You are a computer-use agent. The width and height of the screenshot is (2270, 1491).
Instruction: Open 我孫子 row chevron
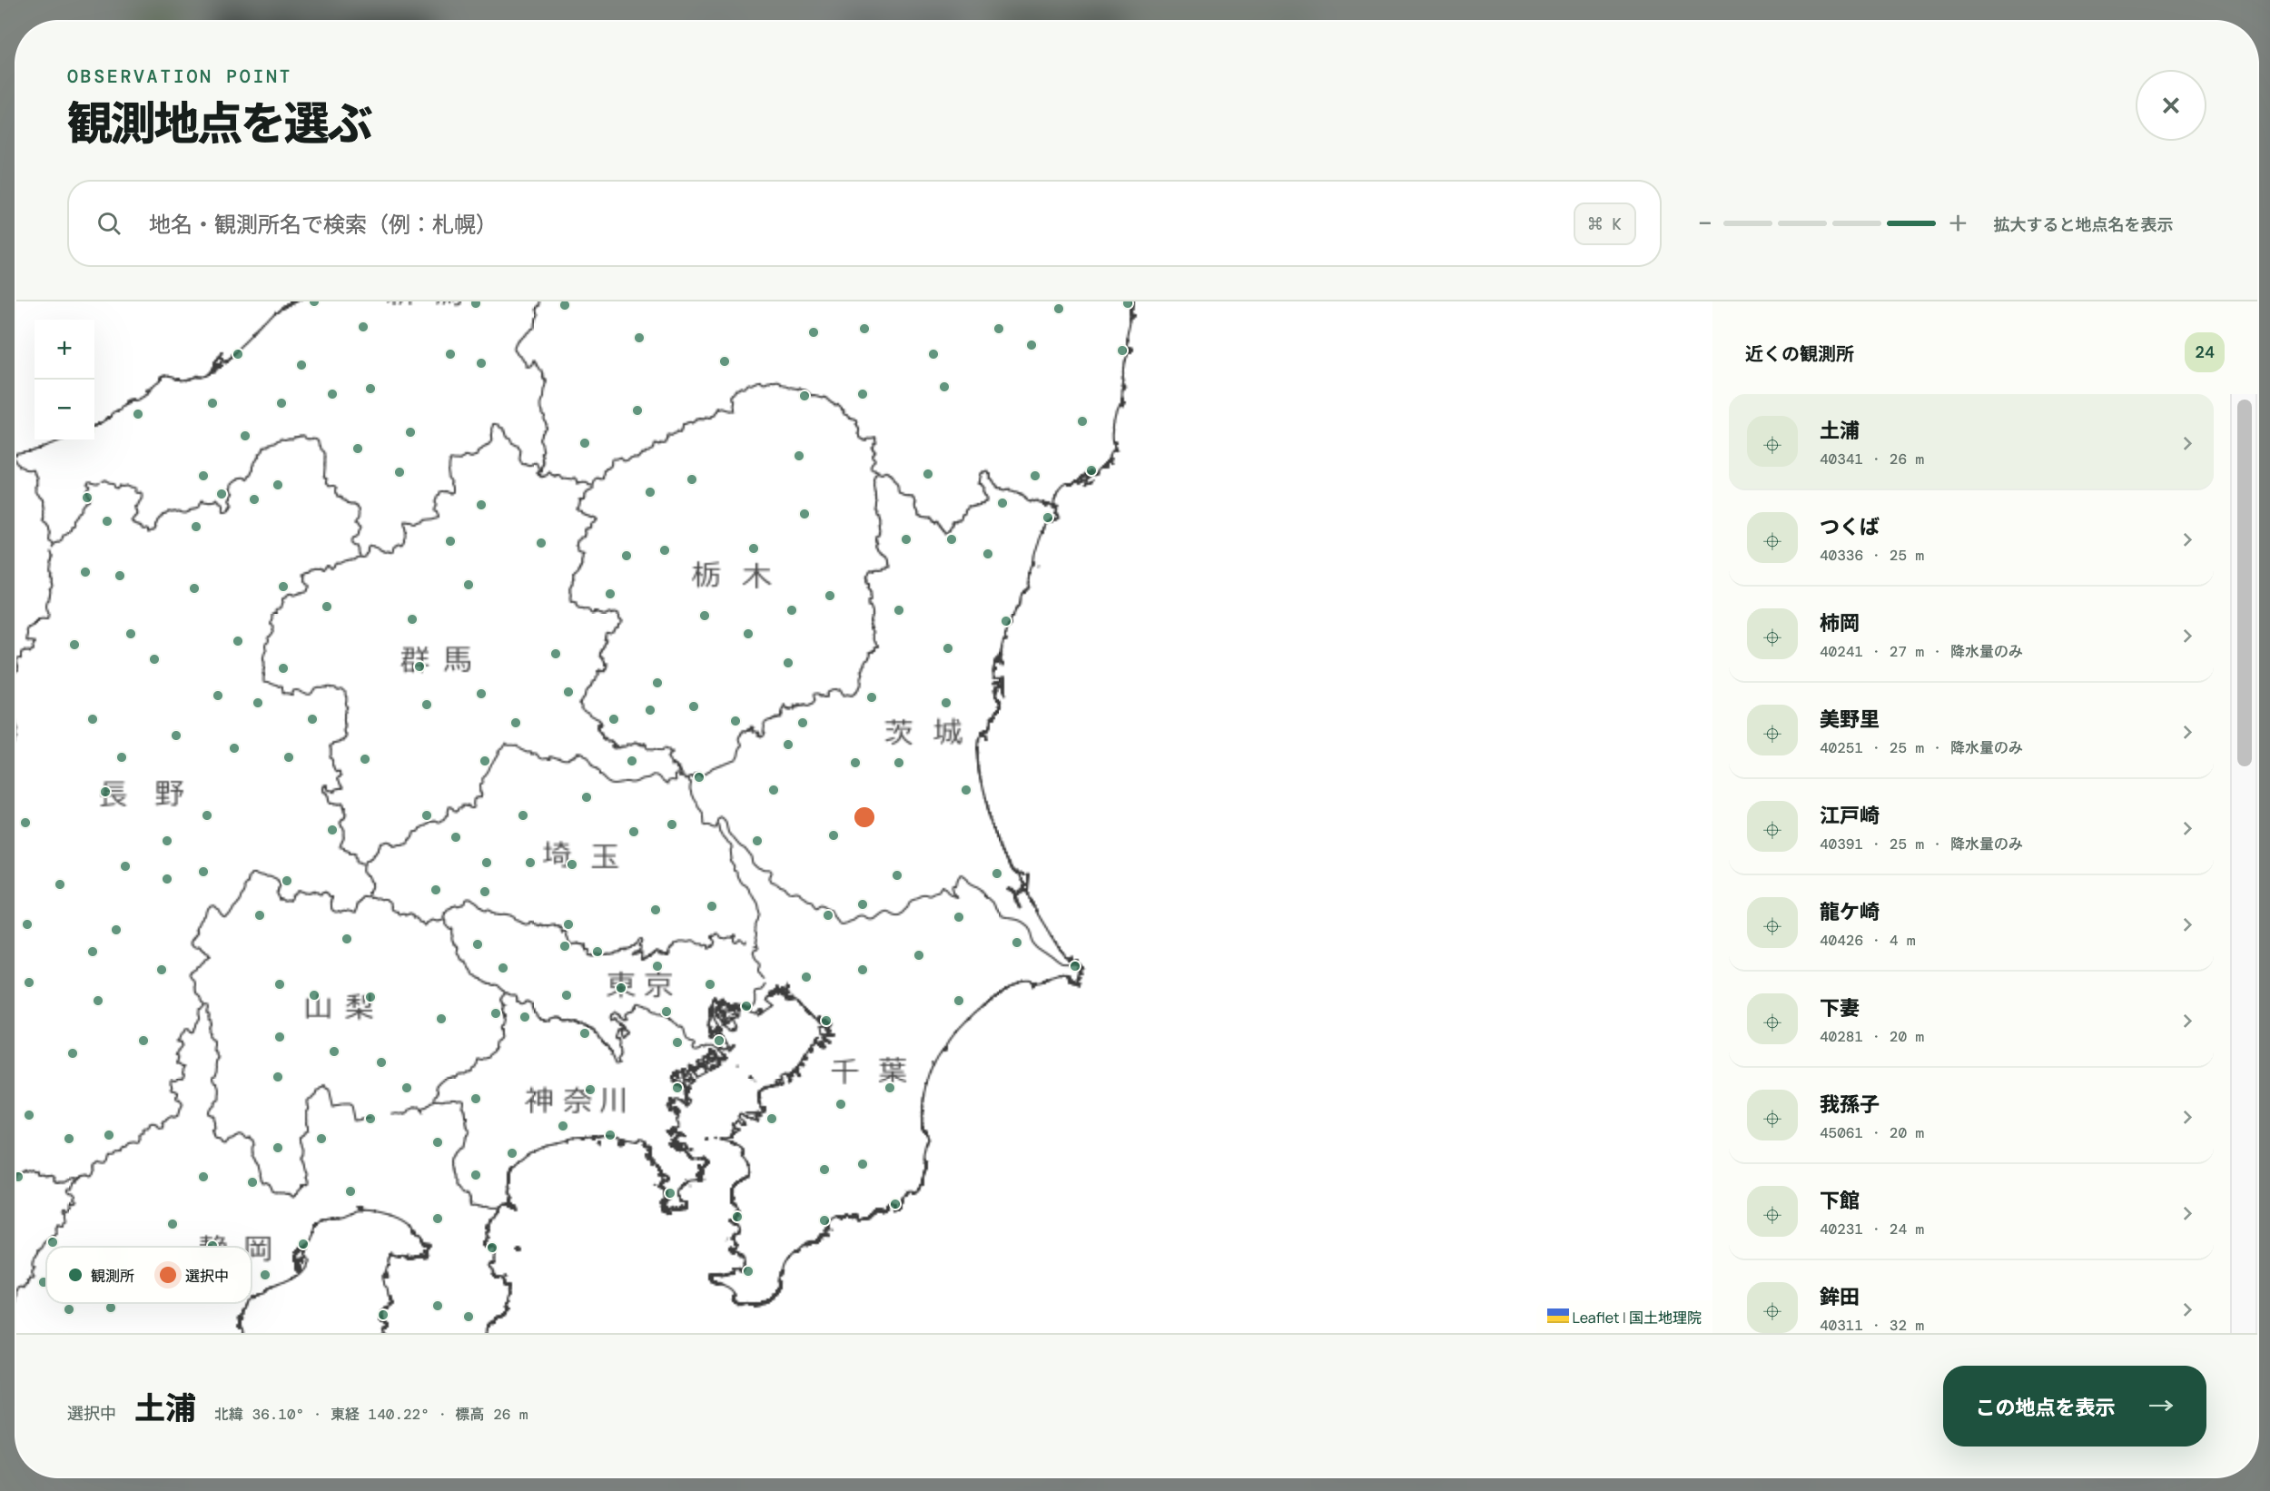[x=2187, y=1118]
